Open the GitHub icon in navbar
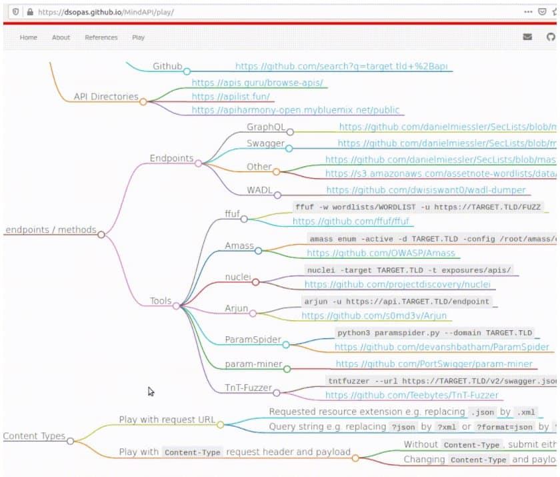The height and width of the screenshot is (477, 560). coord(551,37)
